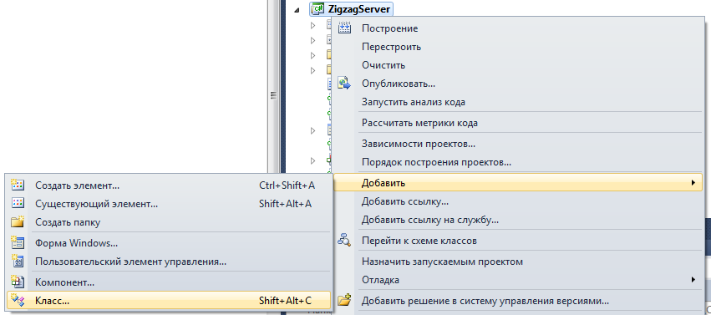
Task: Click the Shift+Alt+C shortcut text
Action: click(x=285, y=301)
